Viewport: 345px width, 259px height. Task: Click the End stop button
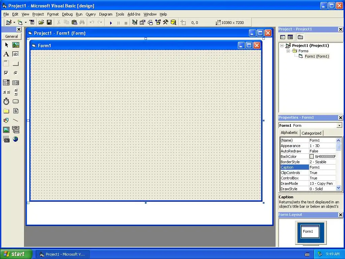pos(126,23)
